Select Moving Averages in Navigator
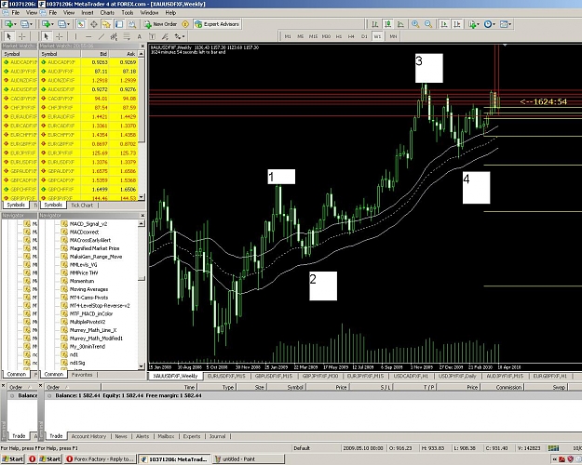582x465 pixels. pyautogui.click(x=88, y=289)
